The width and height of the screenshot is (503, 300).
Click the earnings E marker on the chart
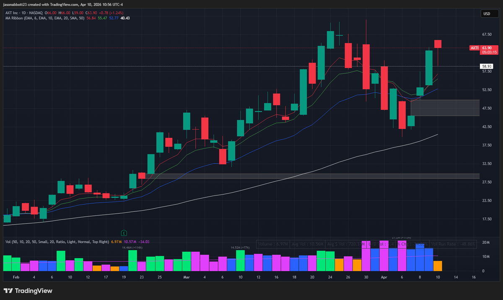pos(124,233)
